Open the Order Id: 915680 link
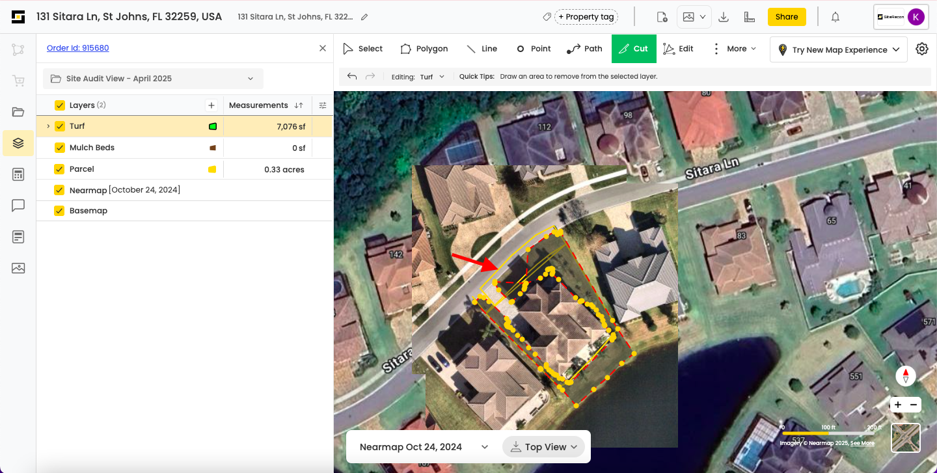 coord(78,48)
